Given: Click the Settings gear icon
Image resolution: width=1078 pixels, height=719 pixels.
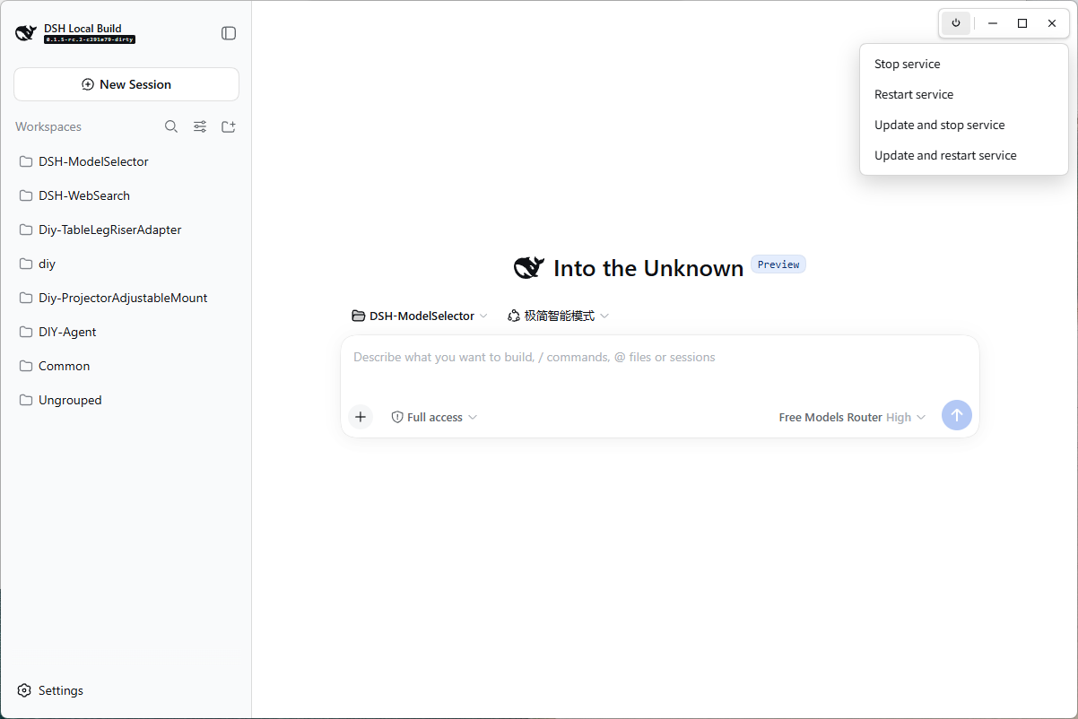Looking at the screenshot, I should point(24,690).
